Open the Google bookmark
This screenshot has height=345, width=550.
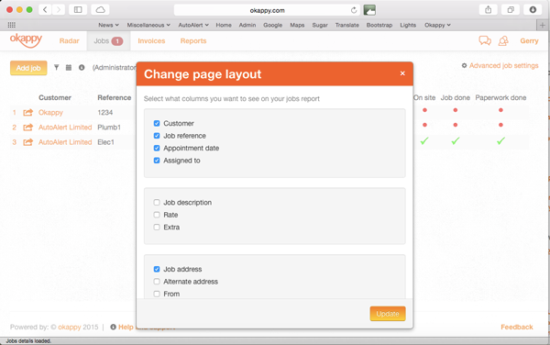click(x=272, y=25)
